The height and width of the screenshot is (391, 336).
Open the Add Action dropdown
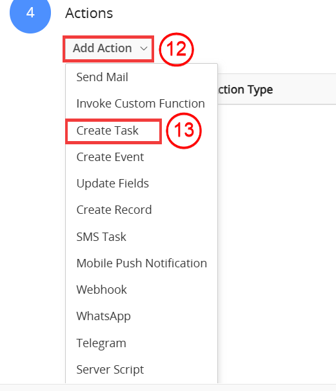[x=108, y=48]
